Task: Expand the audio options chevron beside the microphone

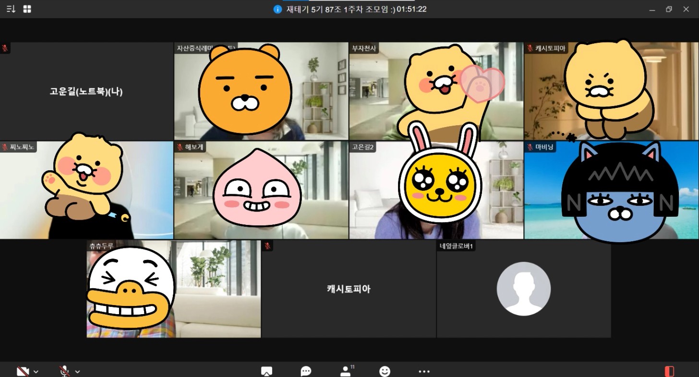Action: click(x=77, y=372)
